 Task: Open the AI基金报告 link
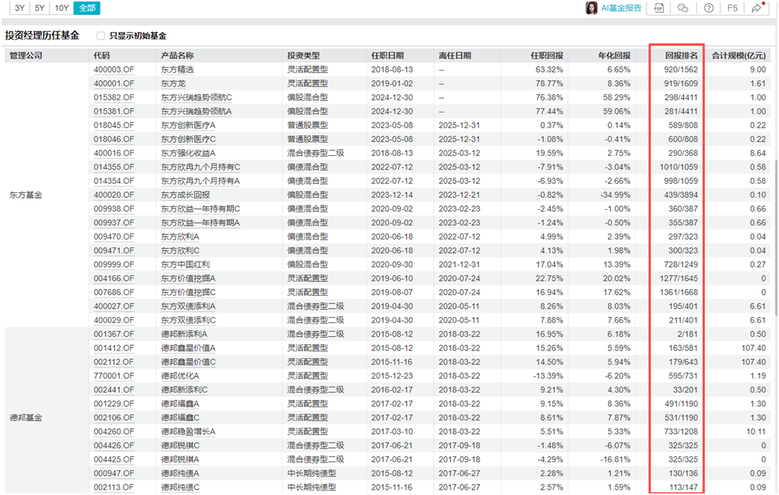tap(621, 8)
